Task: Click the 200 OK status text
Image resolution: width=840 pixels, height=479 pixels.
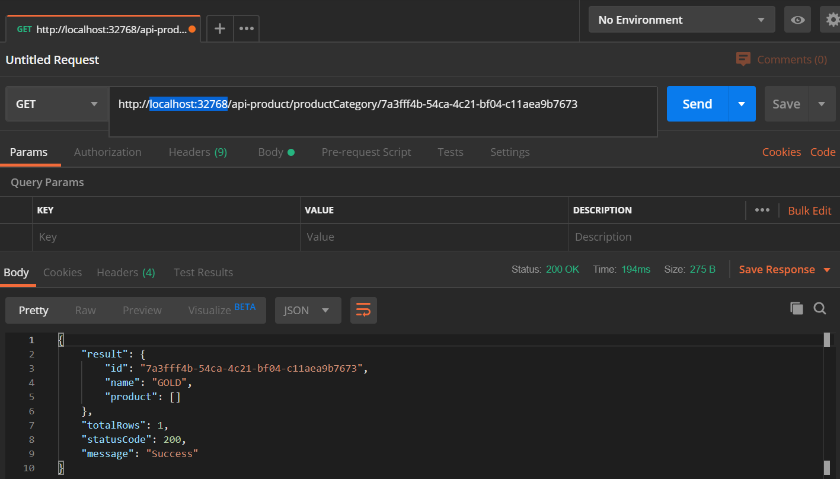Action: (x=563, y=269)
